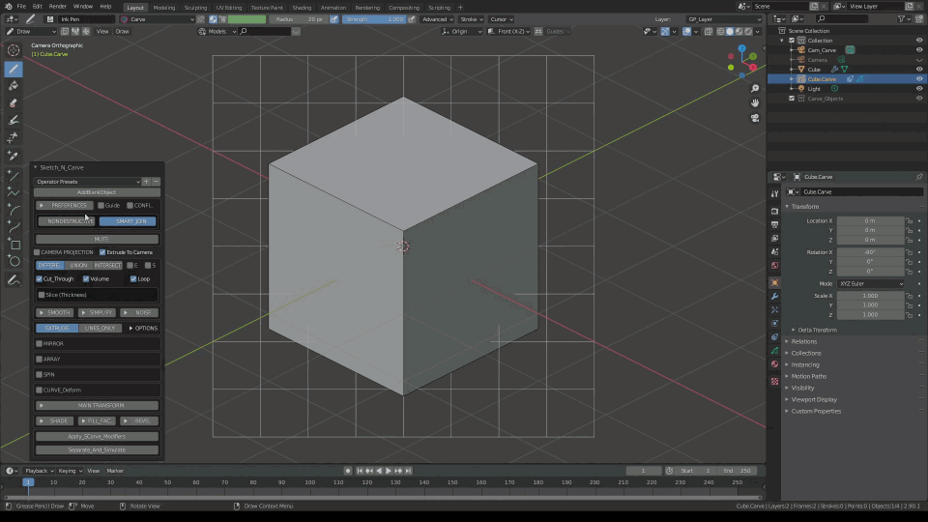Hide the Light object in outliner
Image resolution: width=928 pixels, height=522 pixels.
[919, 89]
